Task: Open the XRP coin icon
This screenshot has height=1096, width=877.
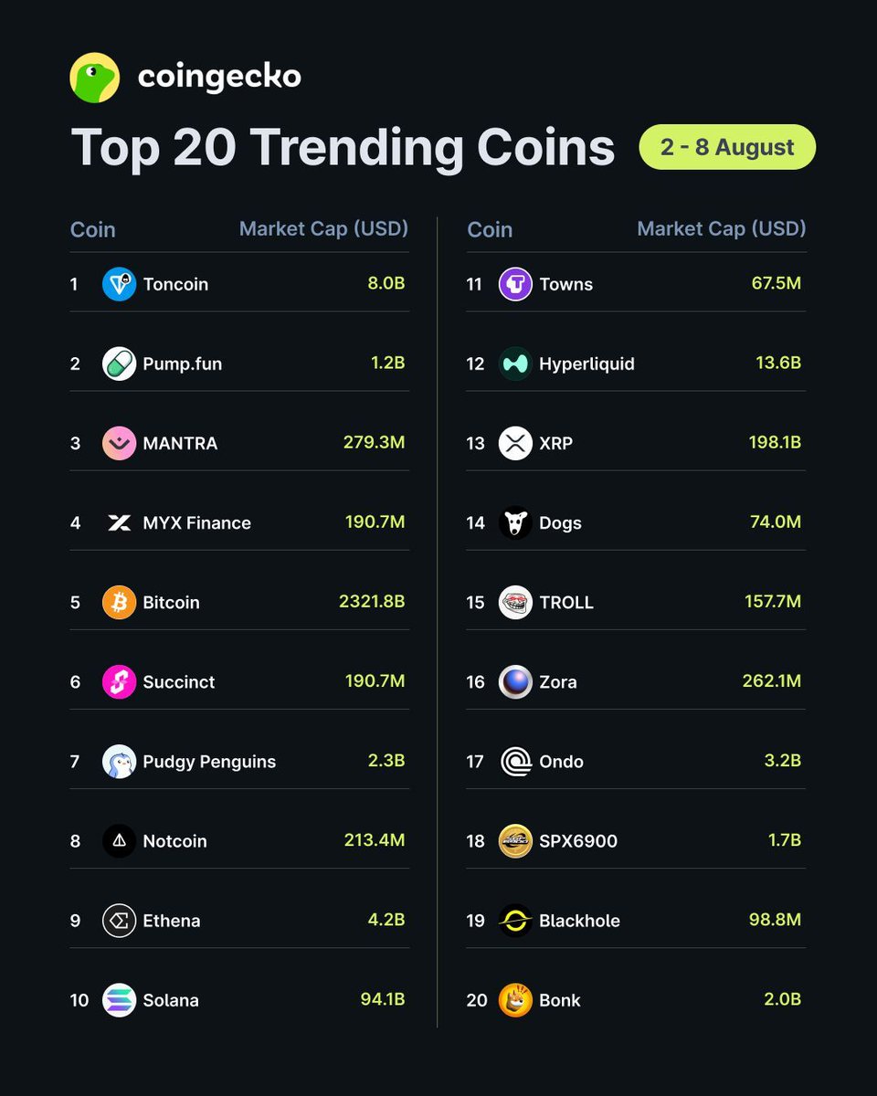Action: 515,443
